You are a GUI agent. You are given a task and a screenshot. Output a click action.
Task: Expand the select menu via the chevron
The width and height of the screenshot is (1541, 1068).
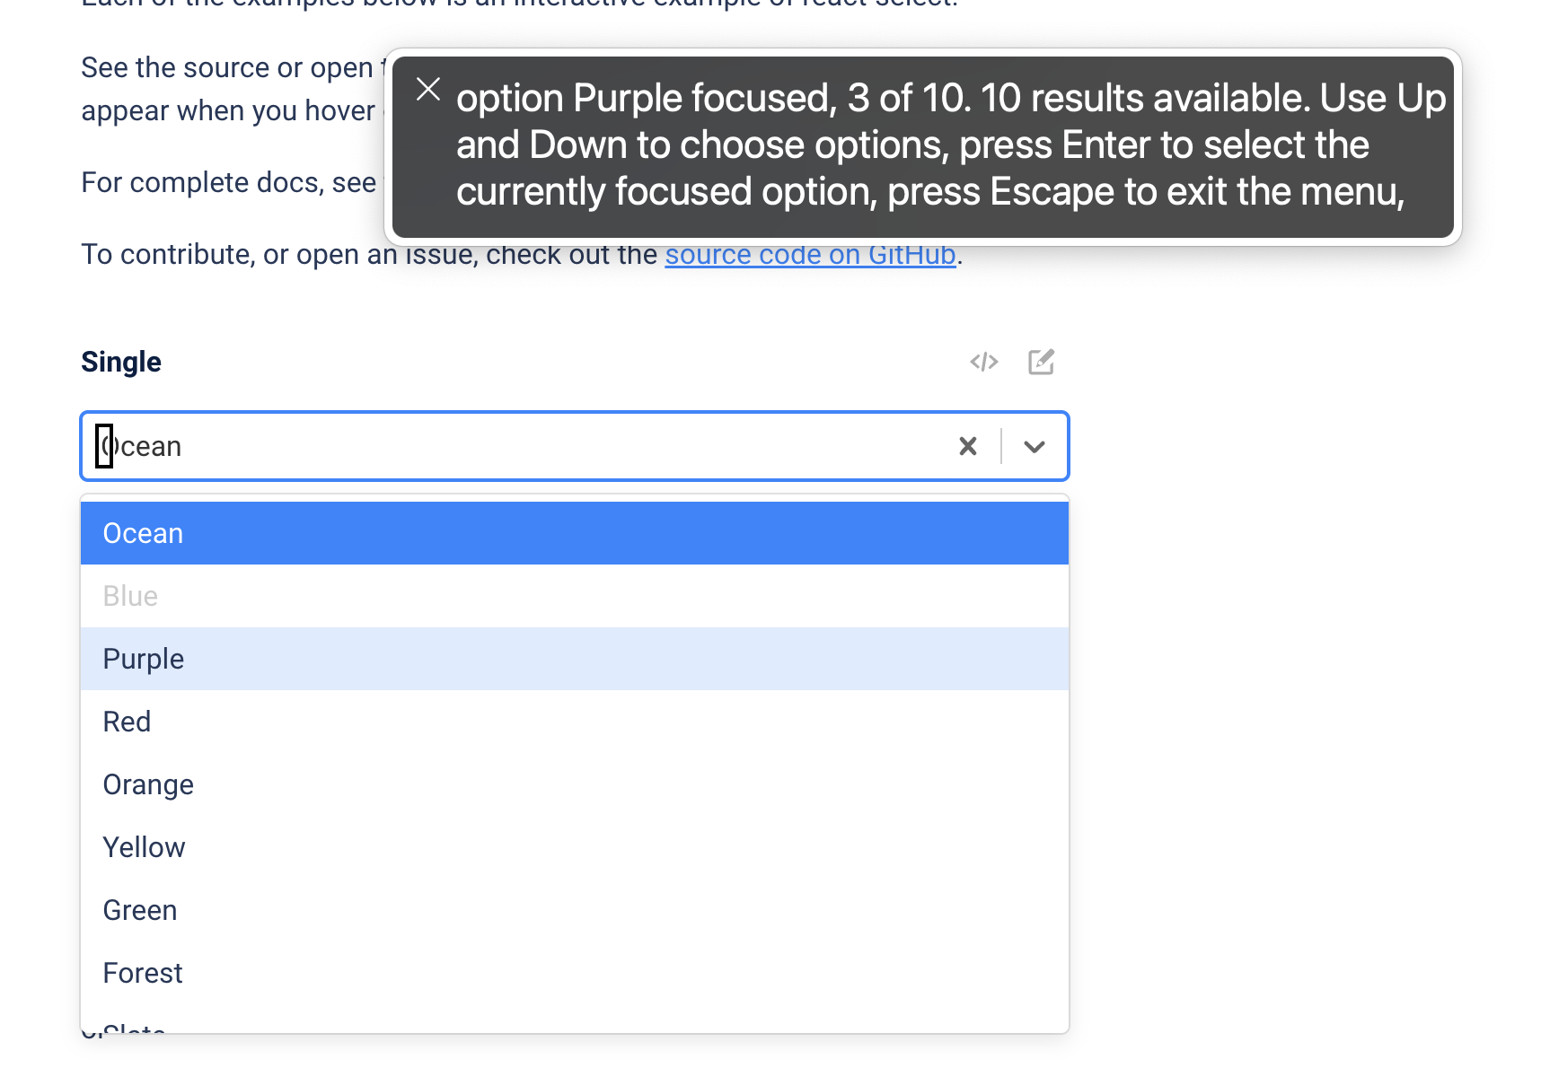click(x=1034, y=446)
